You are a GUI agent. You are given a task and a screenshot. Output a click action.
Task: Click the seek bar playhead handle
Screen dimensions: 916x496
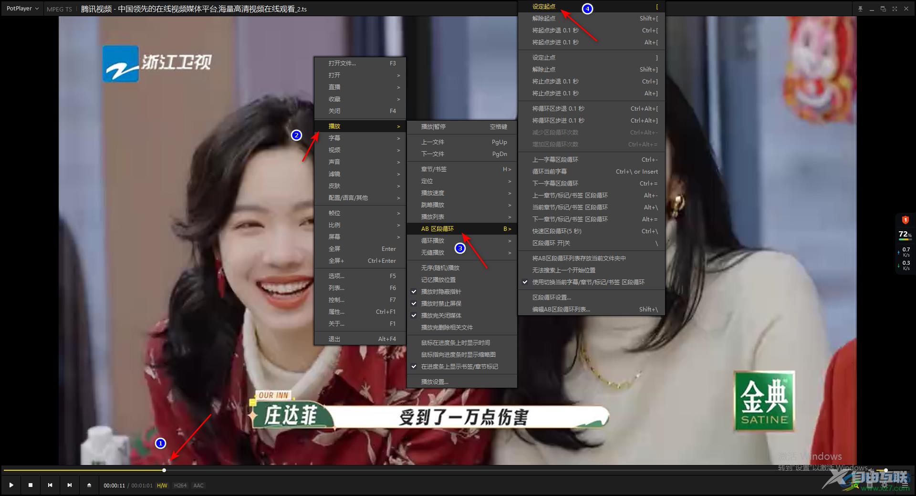164,470
